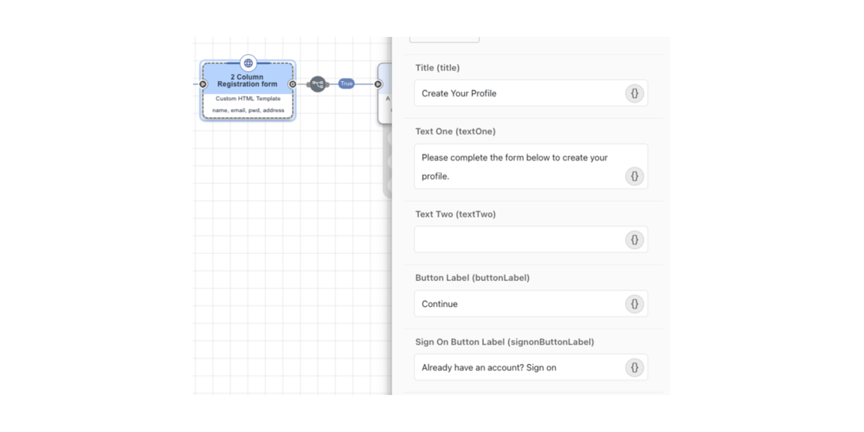Click the output port of the registration form node
This screenshot has width=864, height=432.
coord(292,84)
